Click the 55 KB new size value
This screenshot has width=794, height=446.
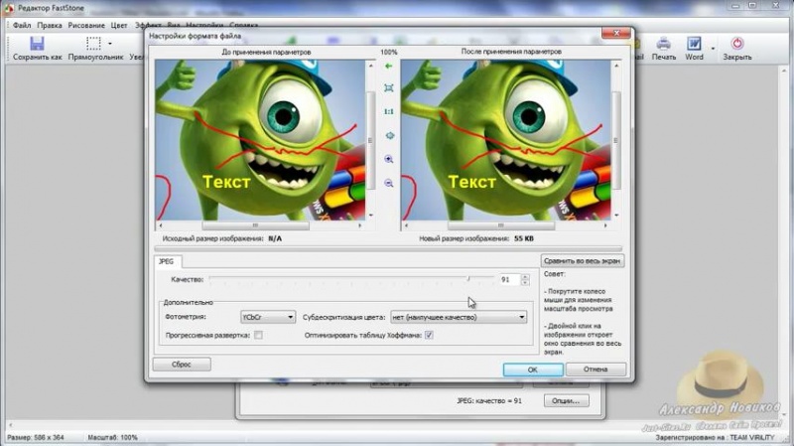[524, 238]
